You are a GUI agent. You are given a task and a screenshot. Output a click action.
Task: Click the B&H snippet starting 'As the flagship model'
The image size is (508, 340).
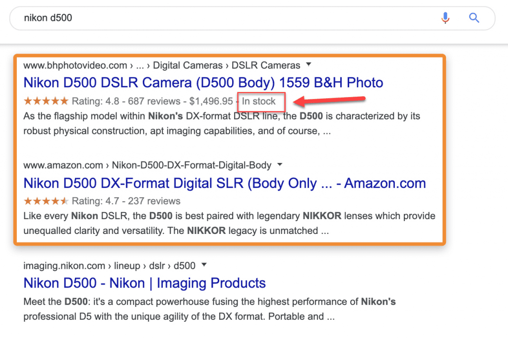(222, 123)
